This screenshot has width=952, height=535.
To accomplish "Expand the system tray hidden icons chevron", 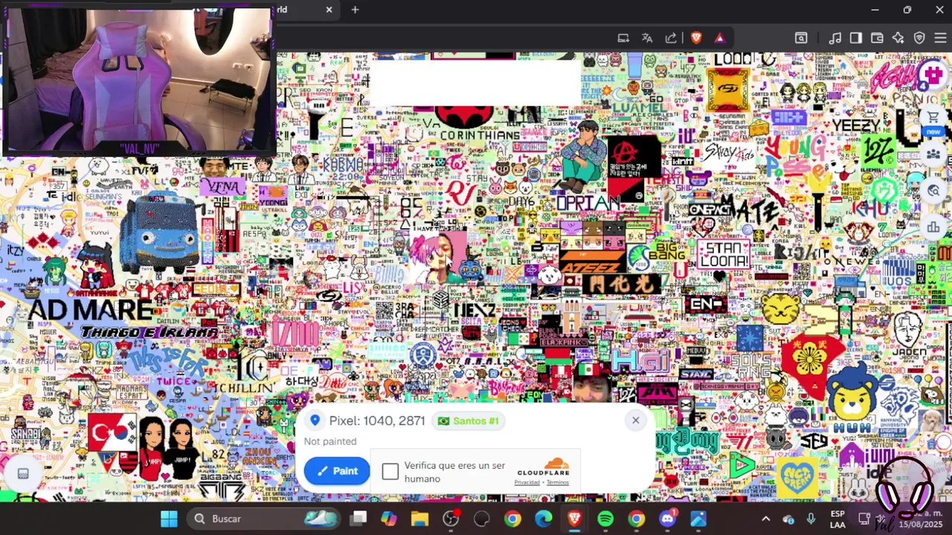I will coord(765,519).
